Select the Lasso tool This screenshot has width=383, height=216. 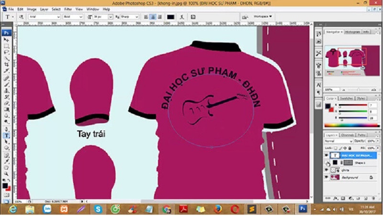(6, 52)
